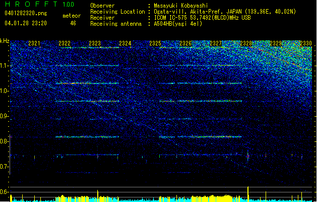This screenshot has height=202, width=317.
Task: Click the ICOM IC-575 receiver details
Action: click(x=202, y=18)
